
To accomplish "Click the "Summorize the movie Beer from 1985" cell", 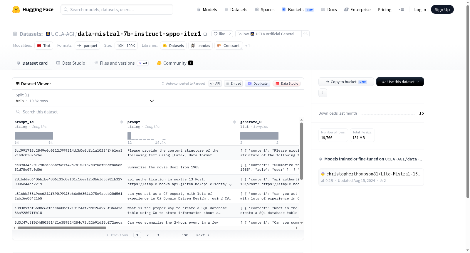I will click(181, 167).
